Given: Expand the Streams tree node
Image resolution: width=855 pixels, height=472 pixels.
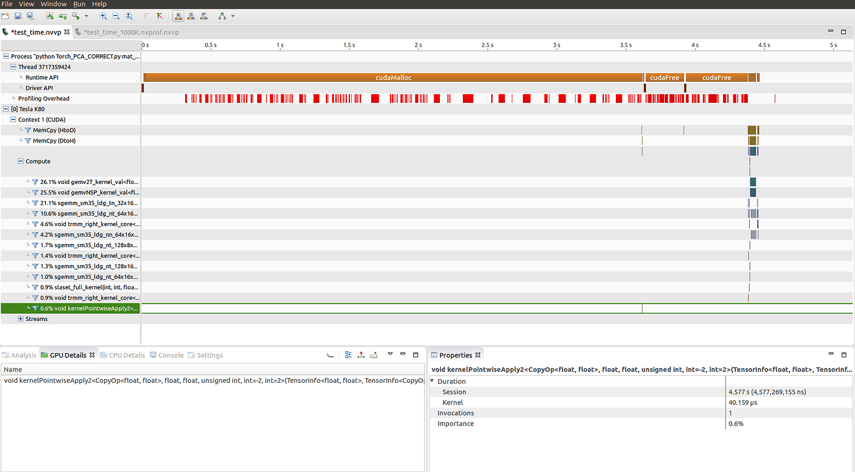Looking at the screenshot, I should (x=20, y=319).
